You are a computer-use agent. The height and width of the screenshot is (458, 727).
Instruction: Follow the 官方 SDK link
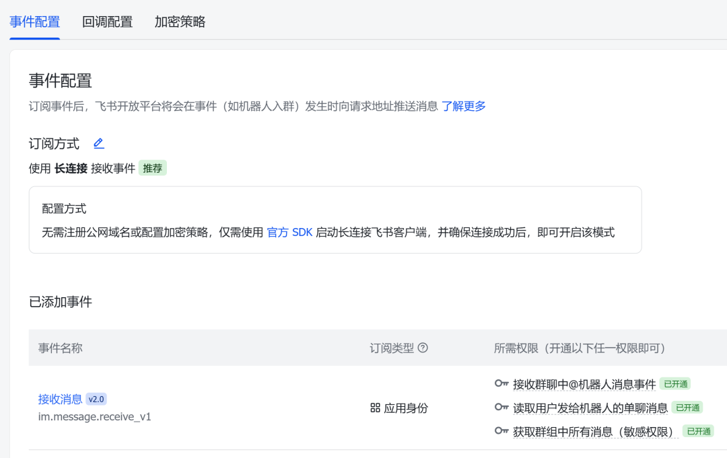[x=289, y=232]
